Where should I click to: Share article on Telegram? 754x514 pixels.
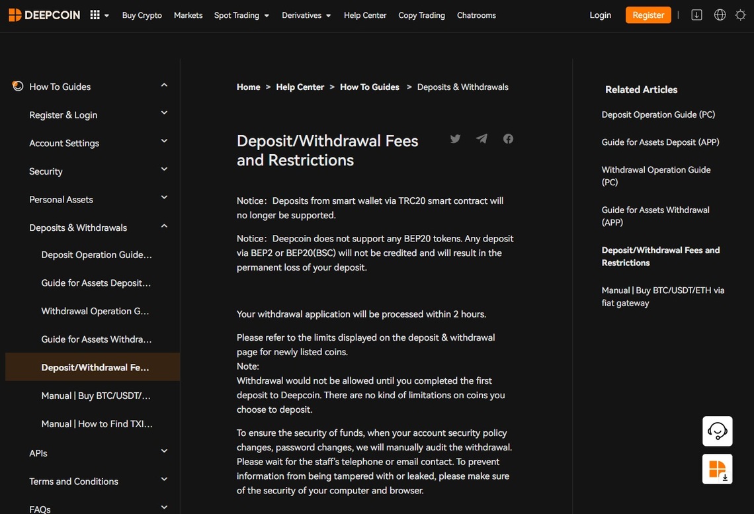pos(482,138)
